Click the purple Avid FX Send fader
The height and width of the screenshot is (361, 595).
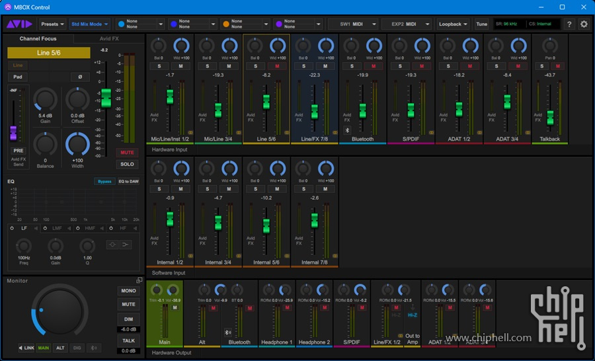click(13, 133)
